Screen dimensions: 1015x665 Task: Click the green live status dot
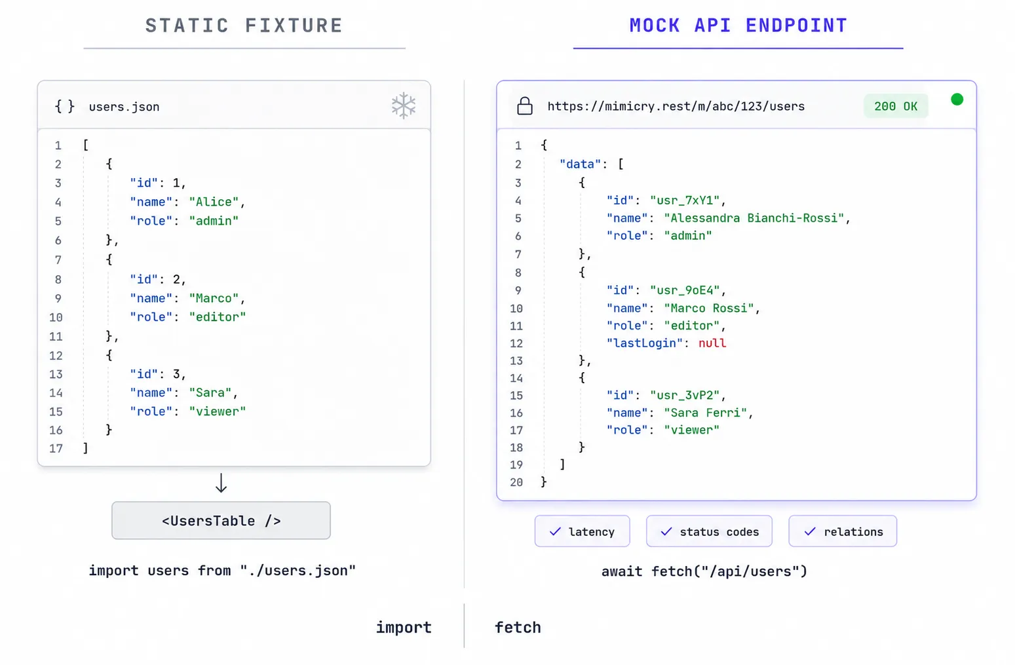coord(957,100)
